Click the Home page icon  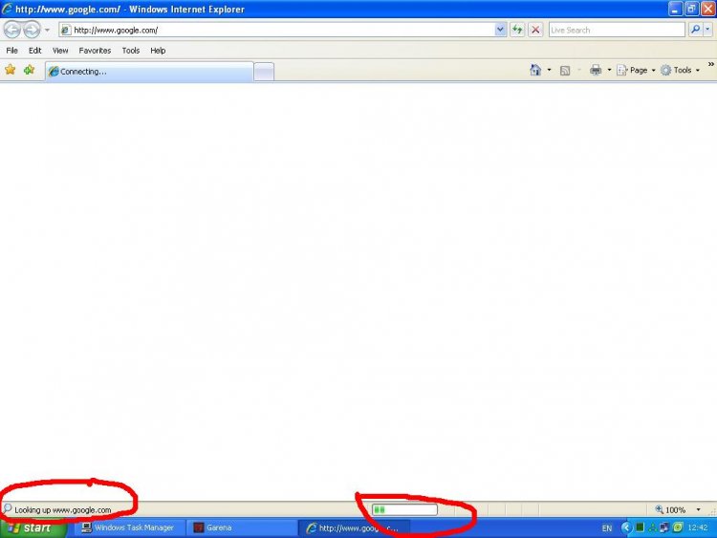[535, 70]
